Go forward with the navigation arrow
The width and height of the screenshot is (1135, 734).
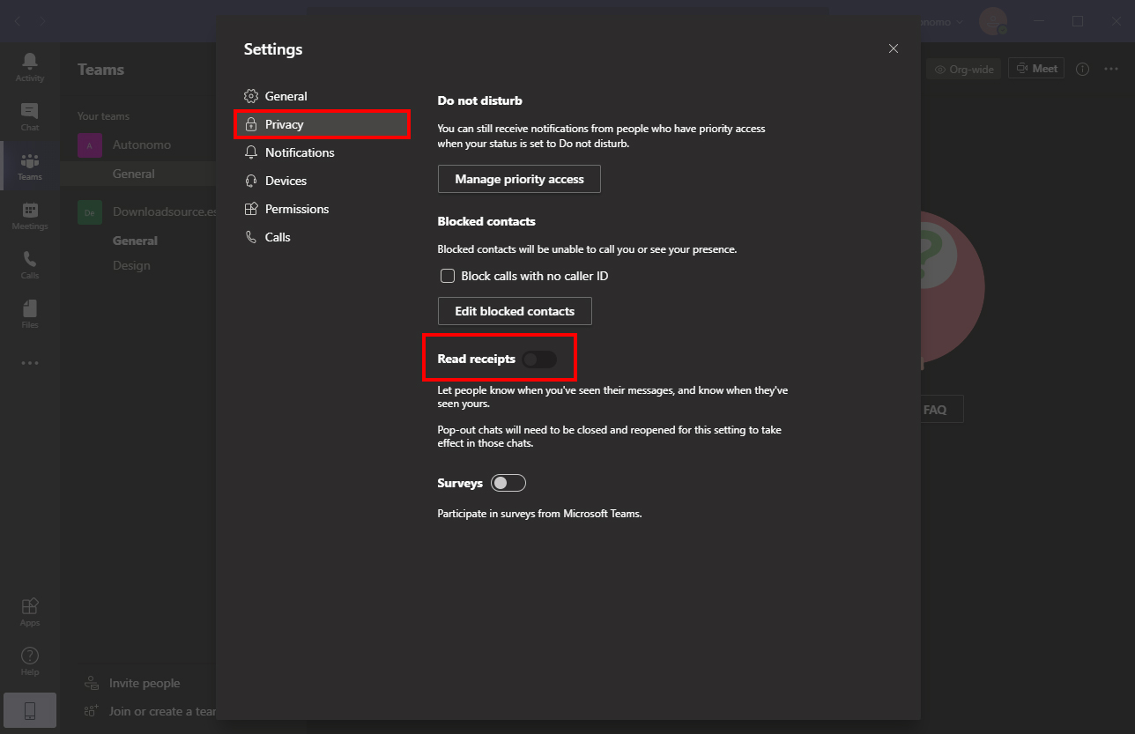pos(42,21)
